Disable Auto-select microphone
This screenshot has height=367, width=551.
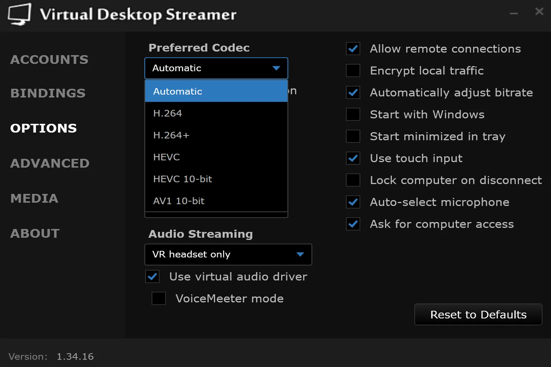coord(353,202)
